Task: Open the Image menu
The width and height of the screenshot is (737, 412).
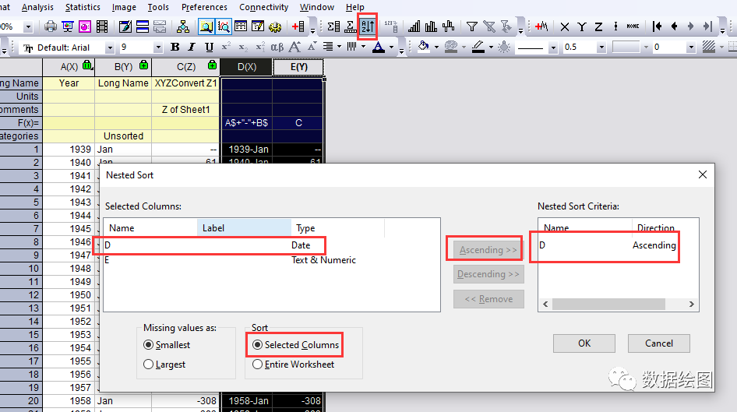Action: click(x=124, y=7)
